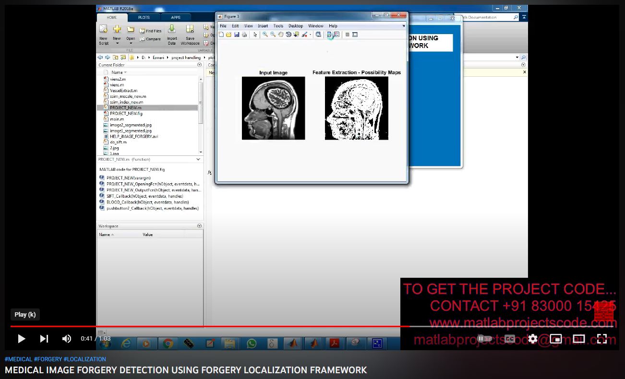
Task: Click the Feature Extraction Possibility Maps plot
Action: point(357,108)
